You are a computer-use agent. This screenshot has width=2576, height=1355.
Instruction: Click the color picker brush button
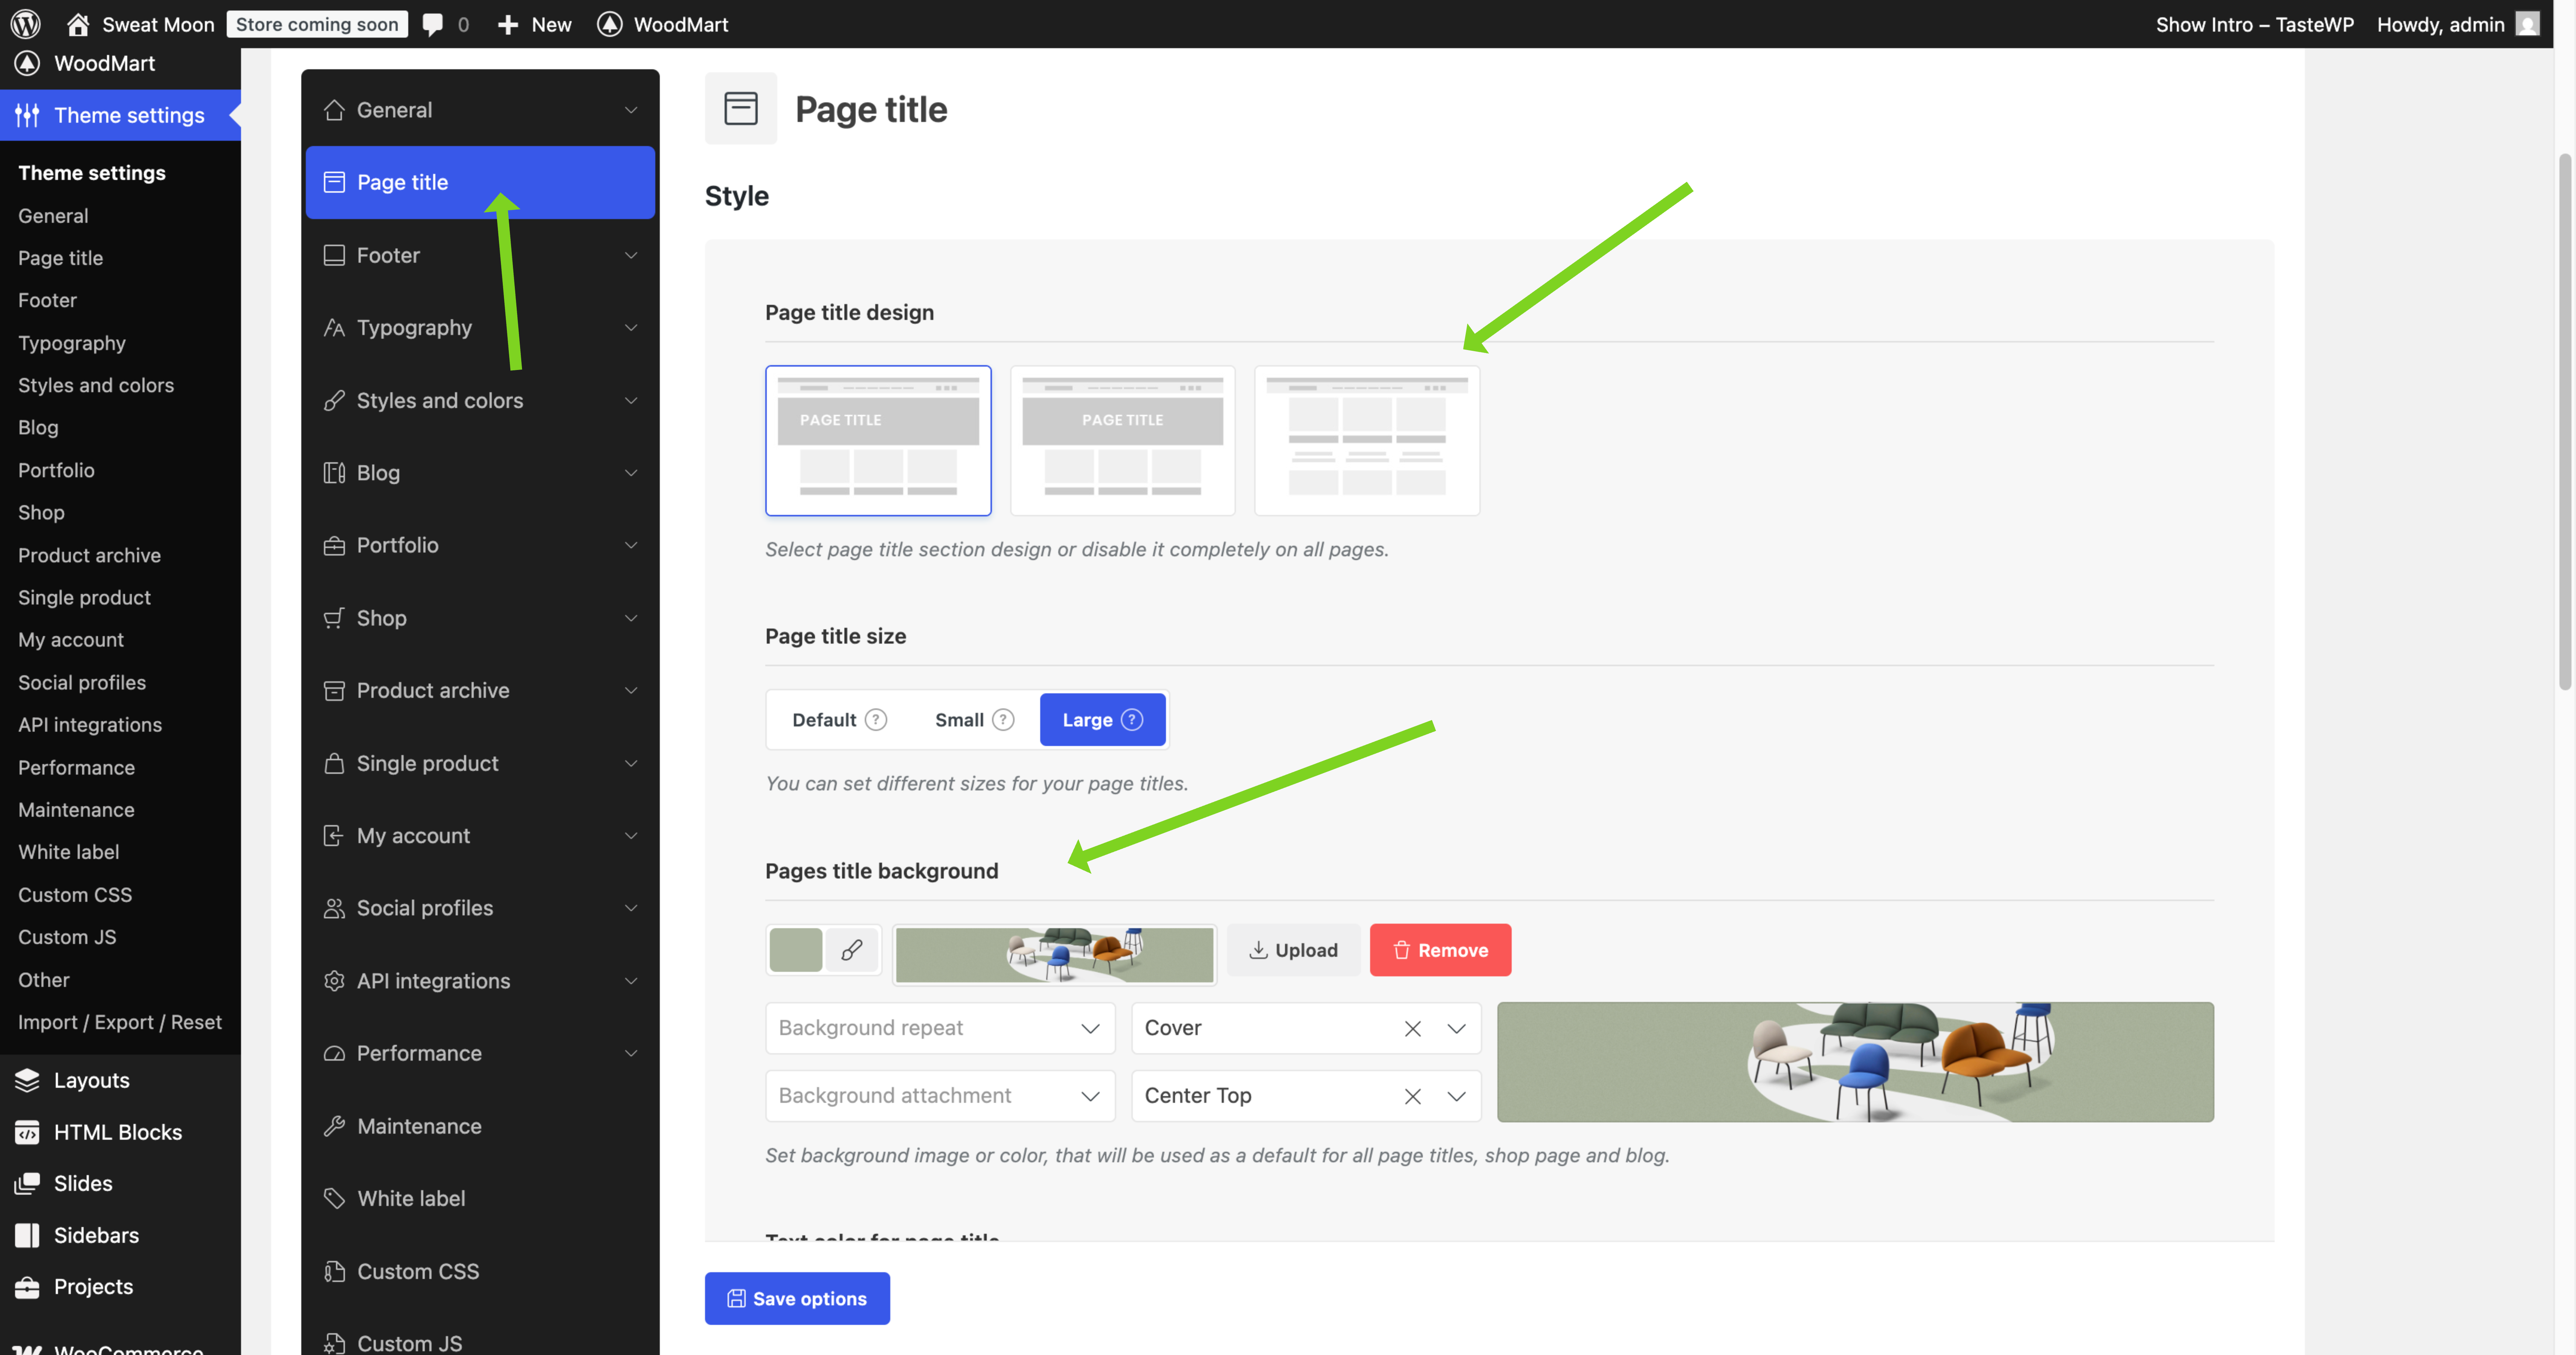click(852, 950)
